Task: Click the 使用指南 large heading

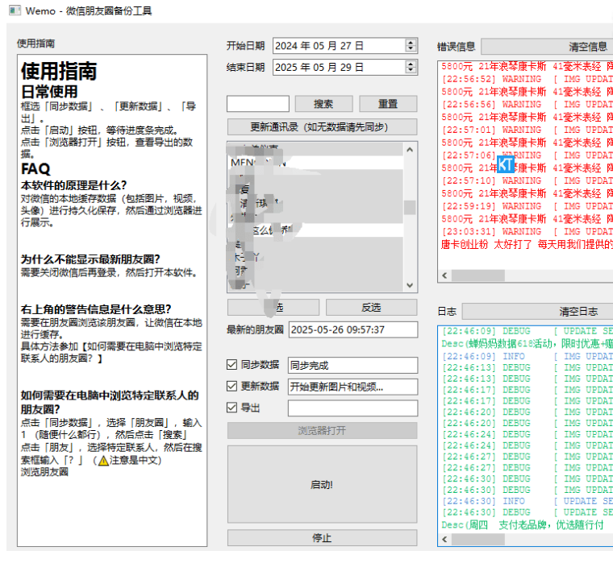Action: (x=59, y=71)
